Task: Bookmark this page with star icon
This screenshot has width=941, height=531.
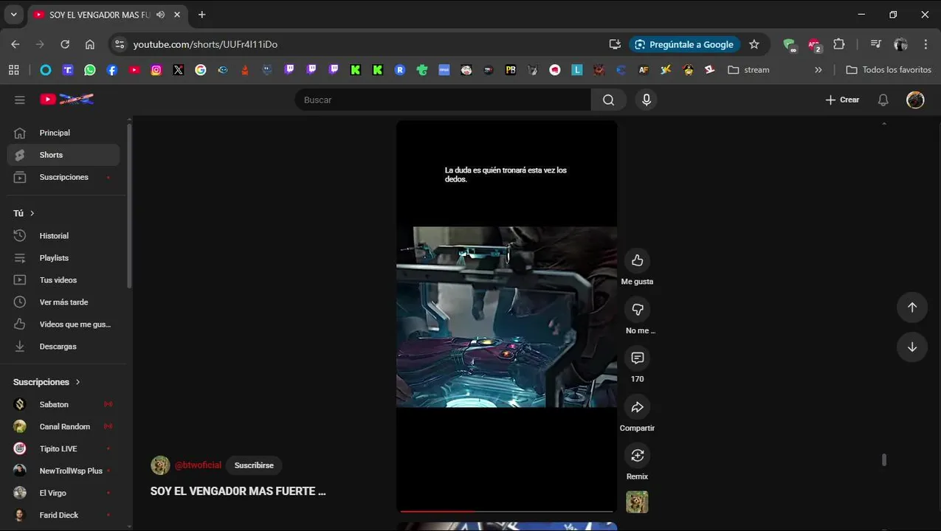Action: point(754,44)
